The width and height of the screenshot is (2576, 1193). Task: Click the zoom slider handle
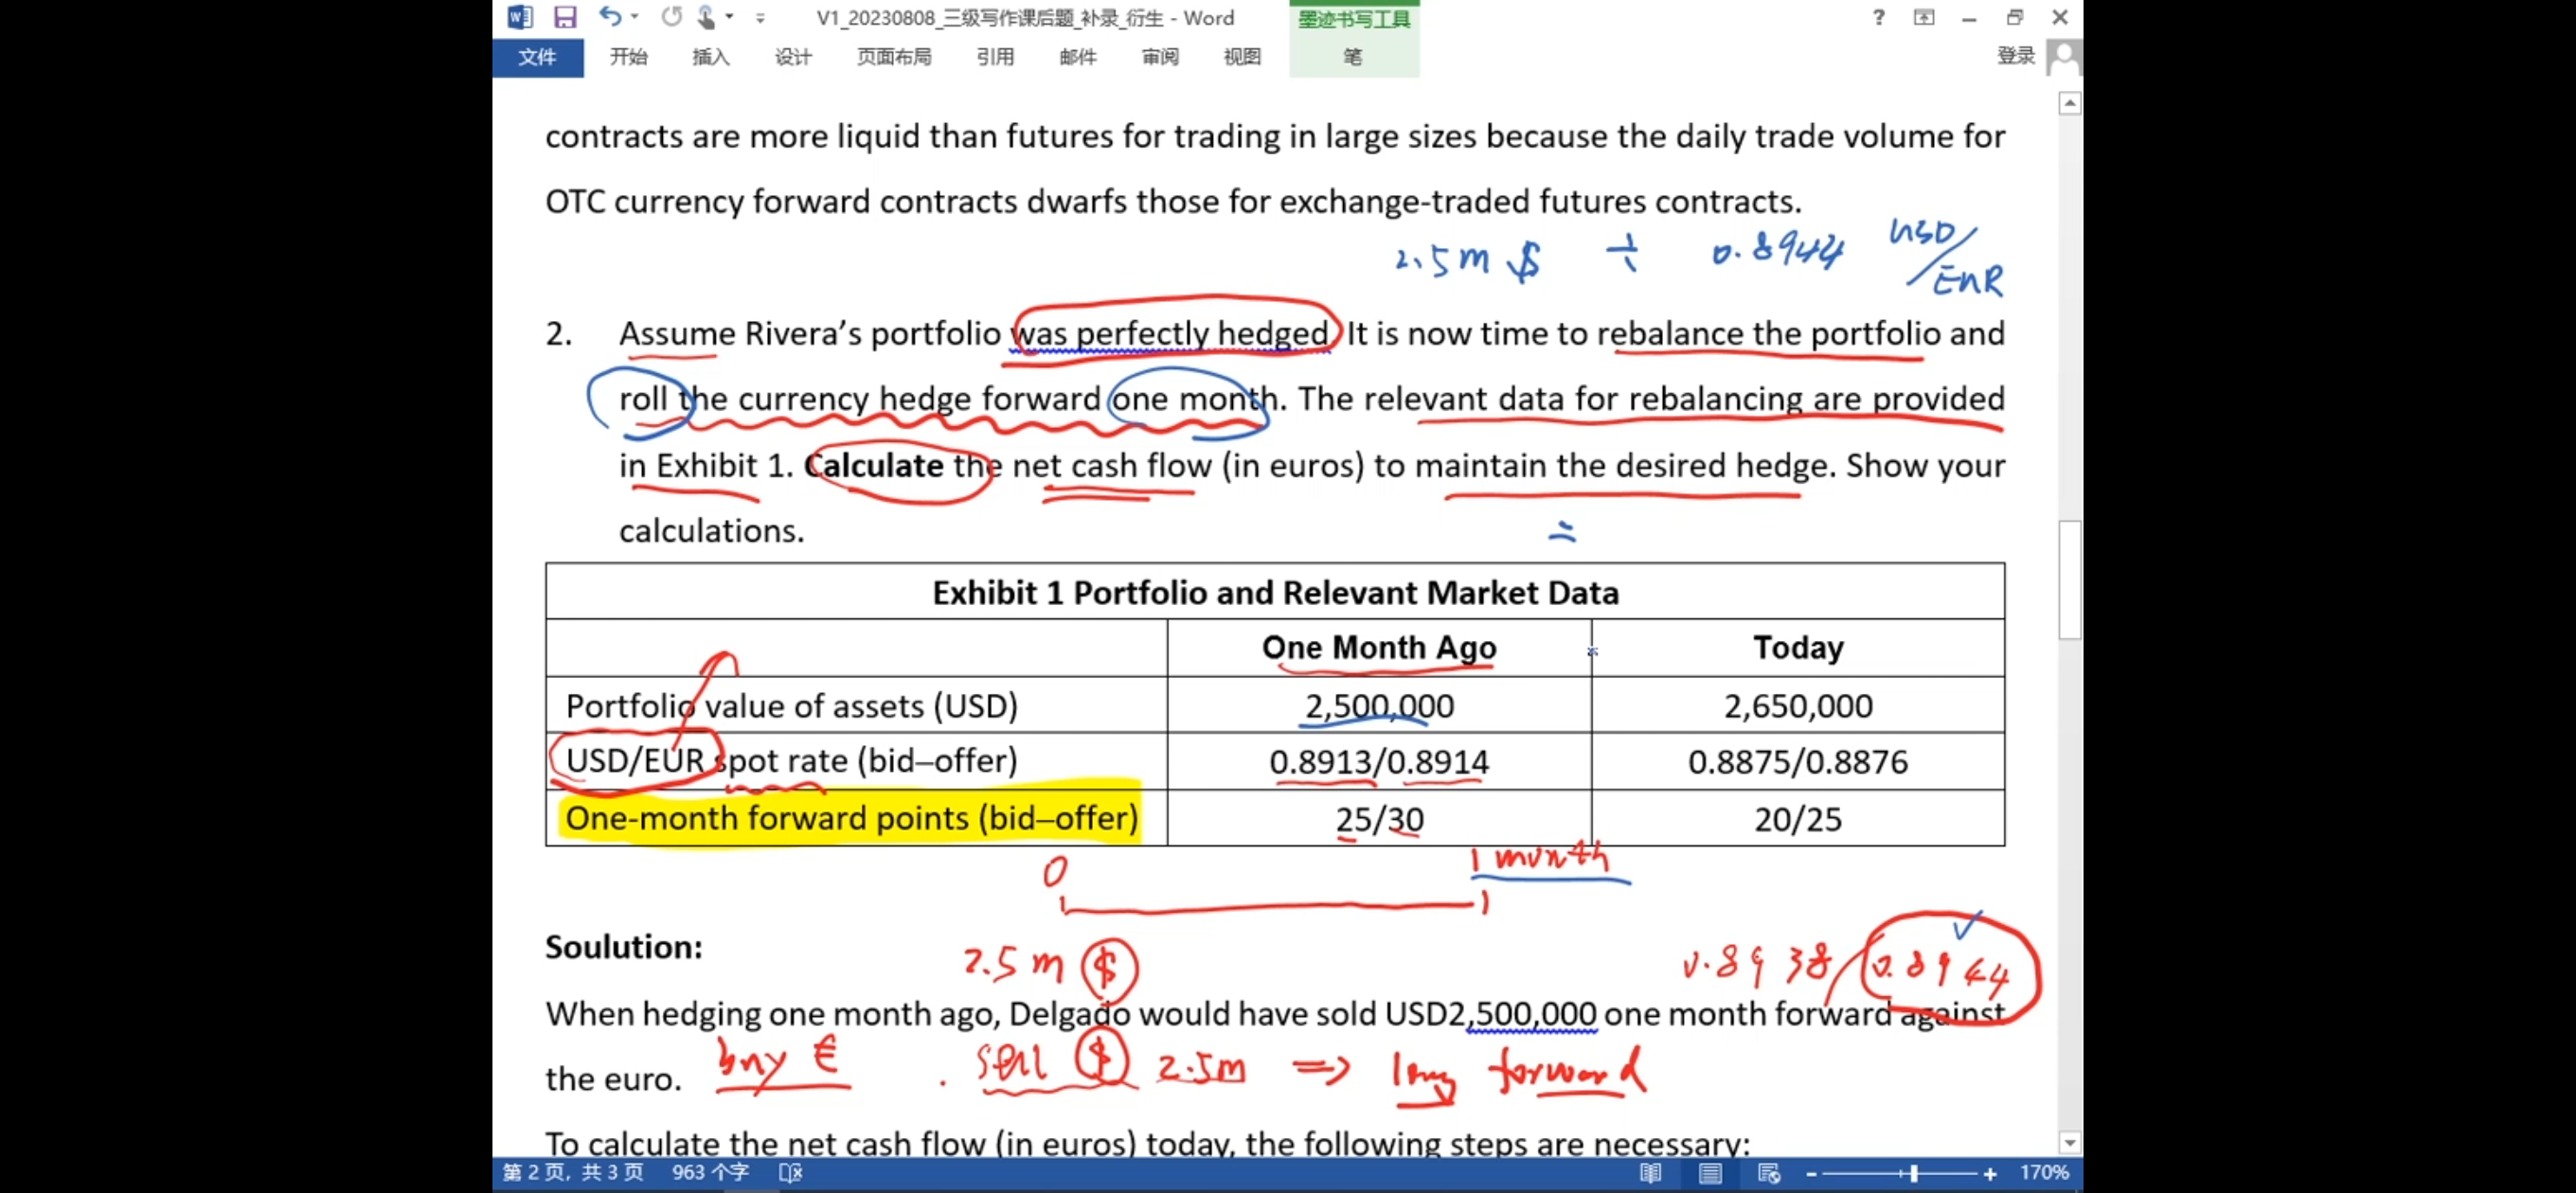pos(1913,1173)
